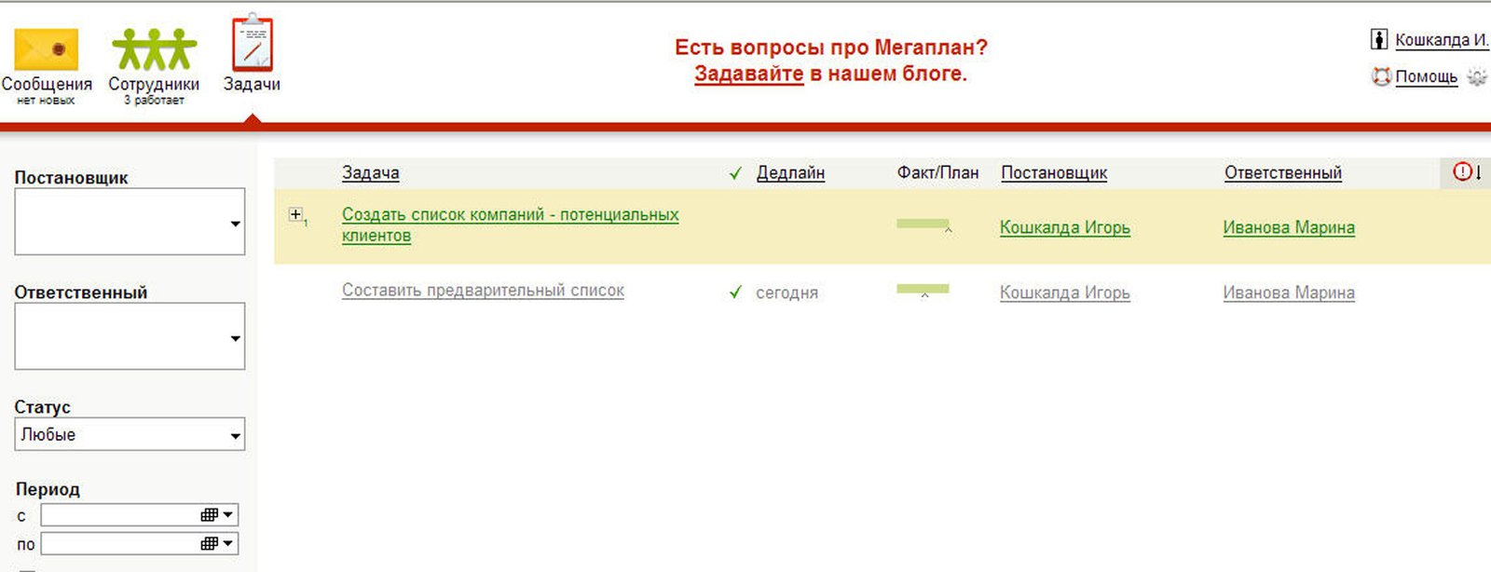The height and width of the screenshot is (572, 1491).
Task: Click the calendar icon in the 'с' date field
Action: 210,515
